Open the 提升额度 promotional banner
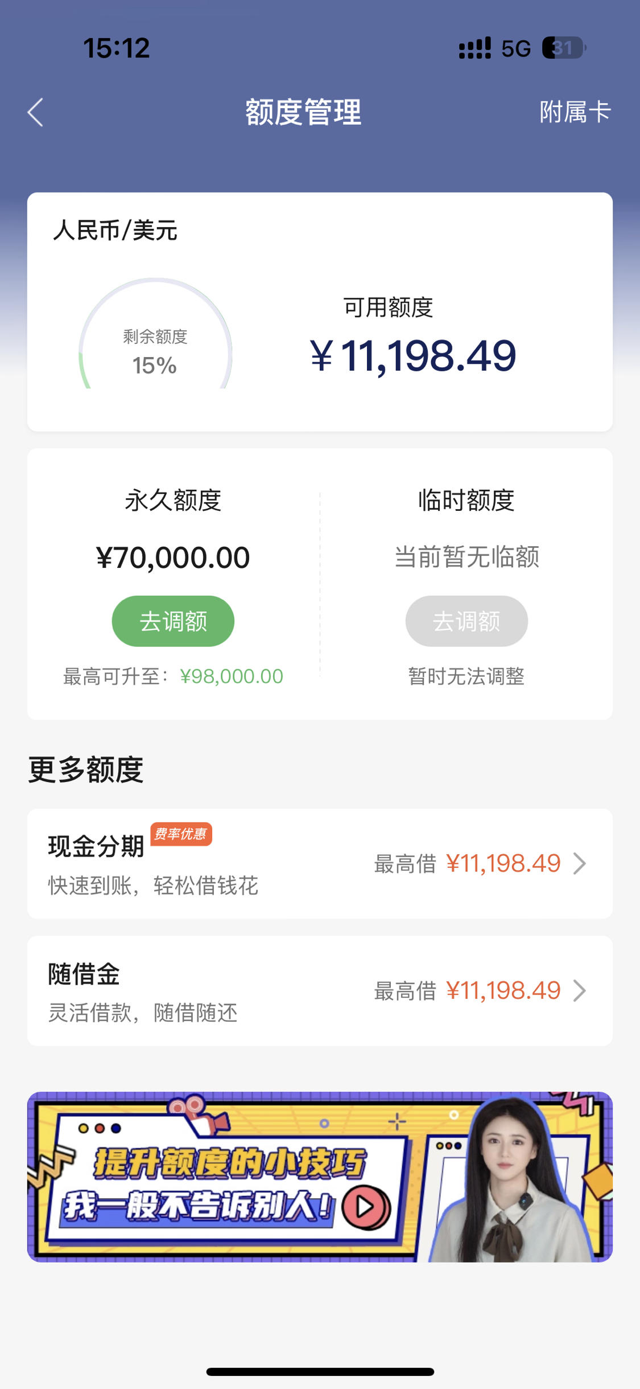This screenshot has height=1389, width=640. coord(320,1177)
